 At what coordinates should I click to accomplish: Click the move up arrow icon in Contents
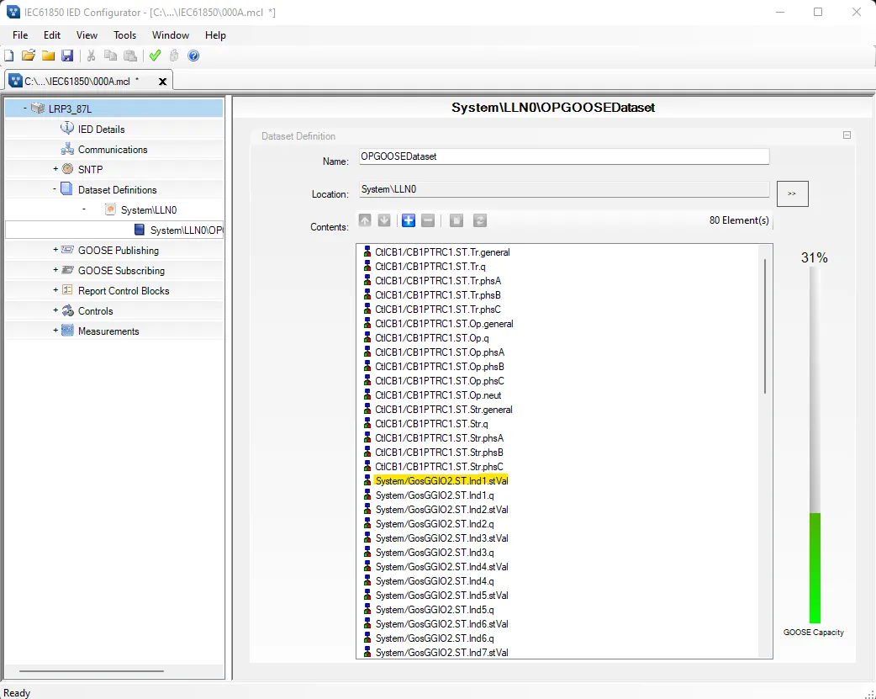(x=365, y=220)
